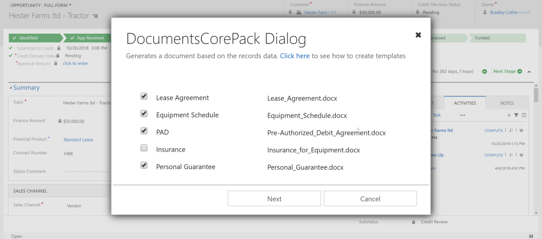Uncheck the PAD checkbox
Image resolution: width=542 pixels, height=239 pixels.
pos(144,131)
